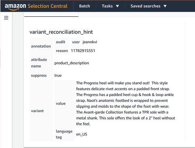The image size is (195, 148).
Task: Open the Tasks menu label
Action: point(107,6)
